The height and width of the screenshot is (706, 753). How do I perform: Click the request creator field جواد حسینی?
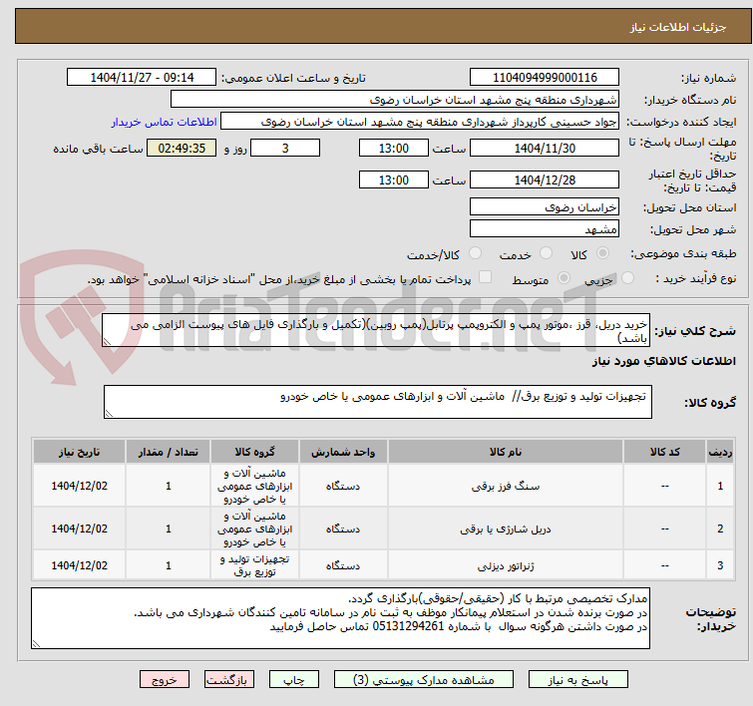420,122
